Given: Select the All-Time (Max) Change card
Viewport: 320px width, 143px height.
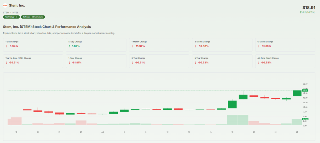Looking at the screenshot, I should [x=285, y=61].
